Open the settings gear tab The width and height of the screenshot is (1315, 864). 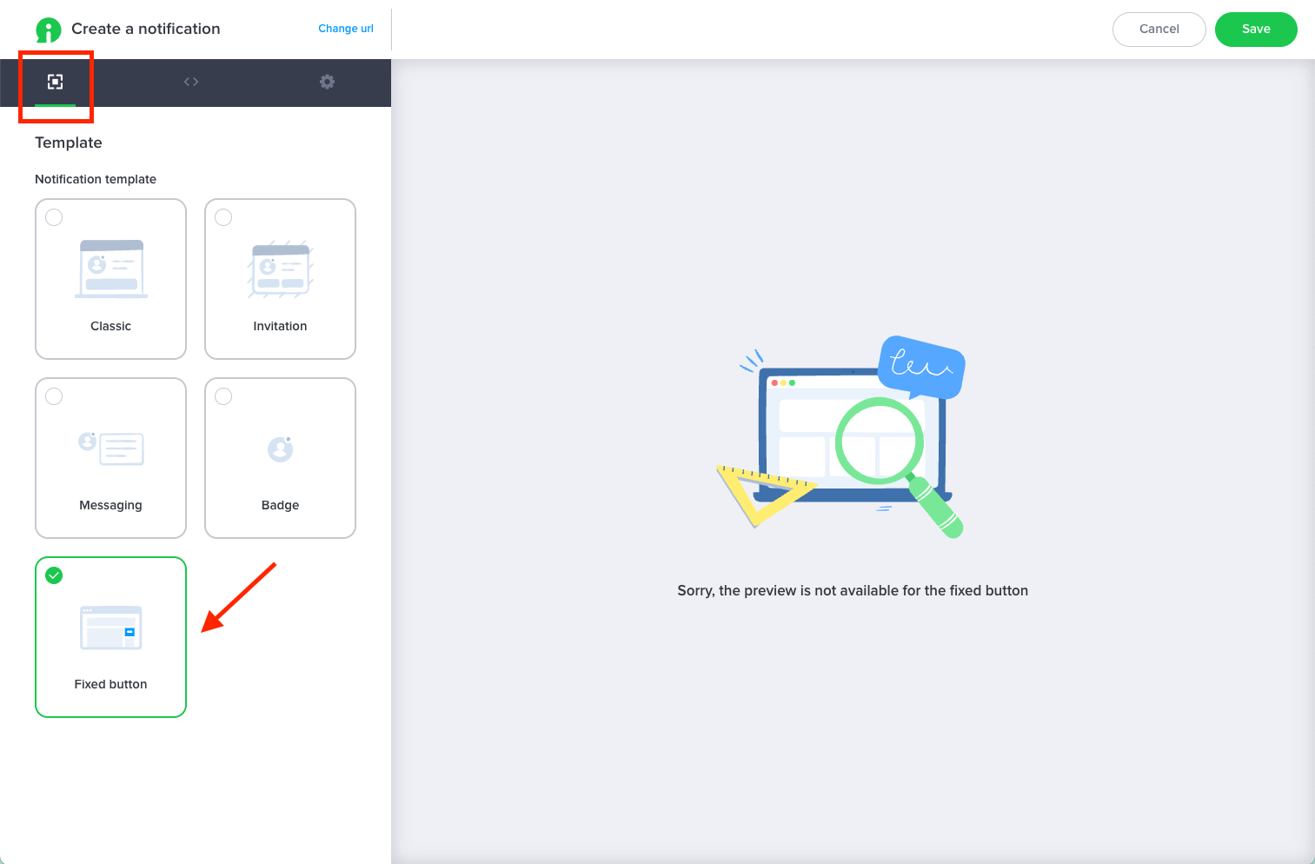coord(327,82)
